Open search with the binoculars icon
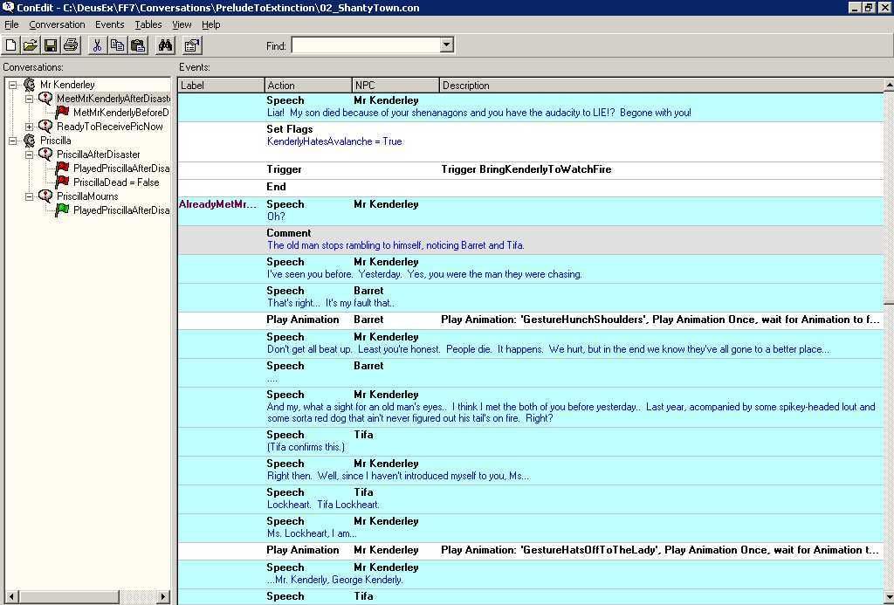This screenshot has width=894, height=605. [x=165, y=45]
